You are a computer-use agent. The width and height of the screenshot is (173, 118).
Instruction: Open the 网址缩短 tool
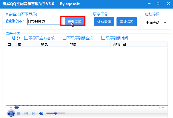point(127,22)
